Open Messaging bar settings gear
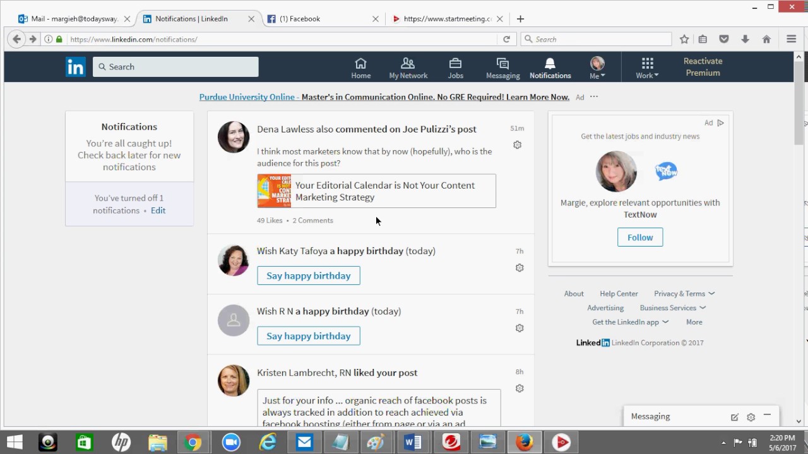Viewport: 808px width, 454px height. 751,417
